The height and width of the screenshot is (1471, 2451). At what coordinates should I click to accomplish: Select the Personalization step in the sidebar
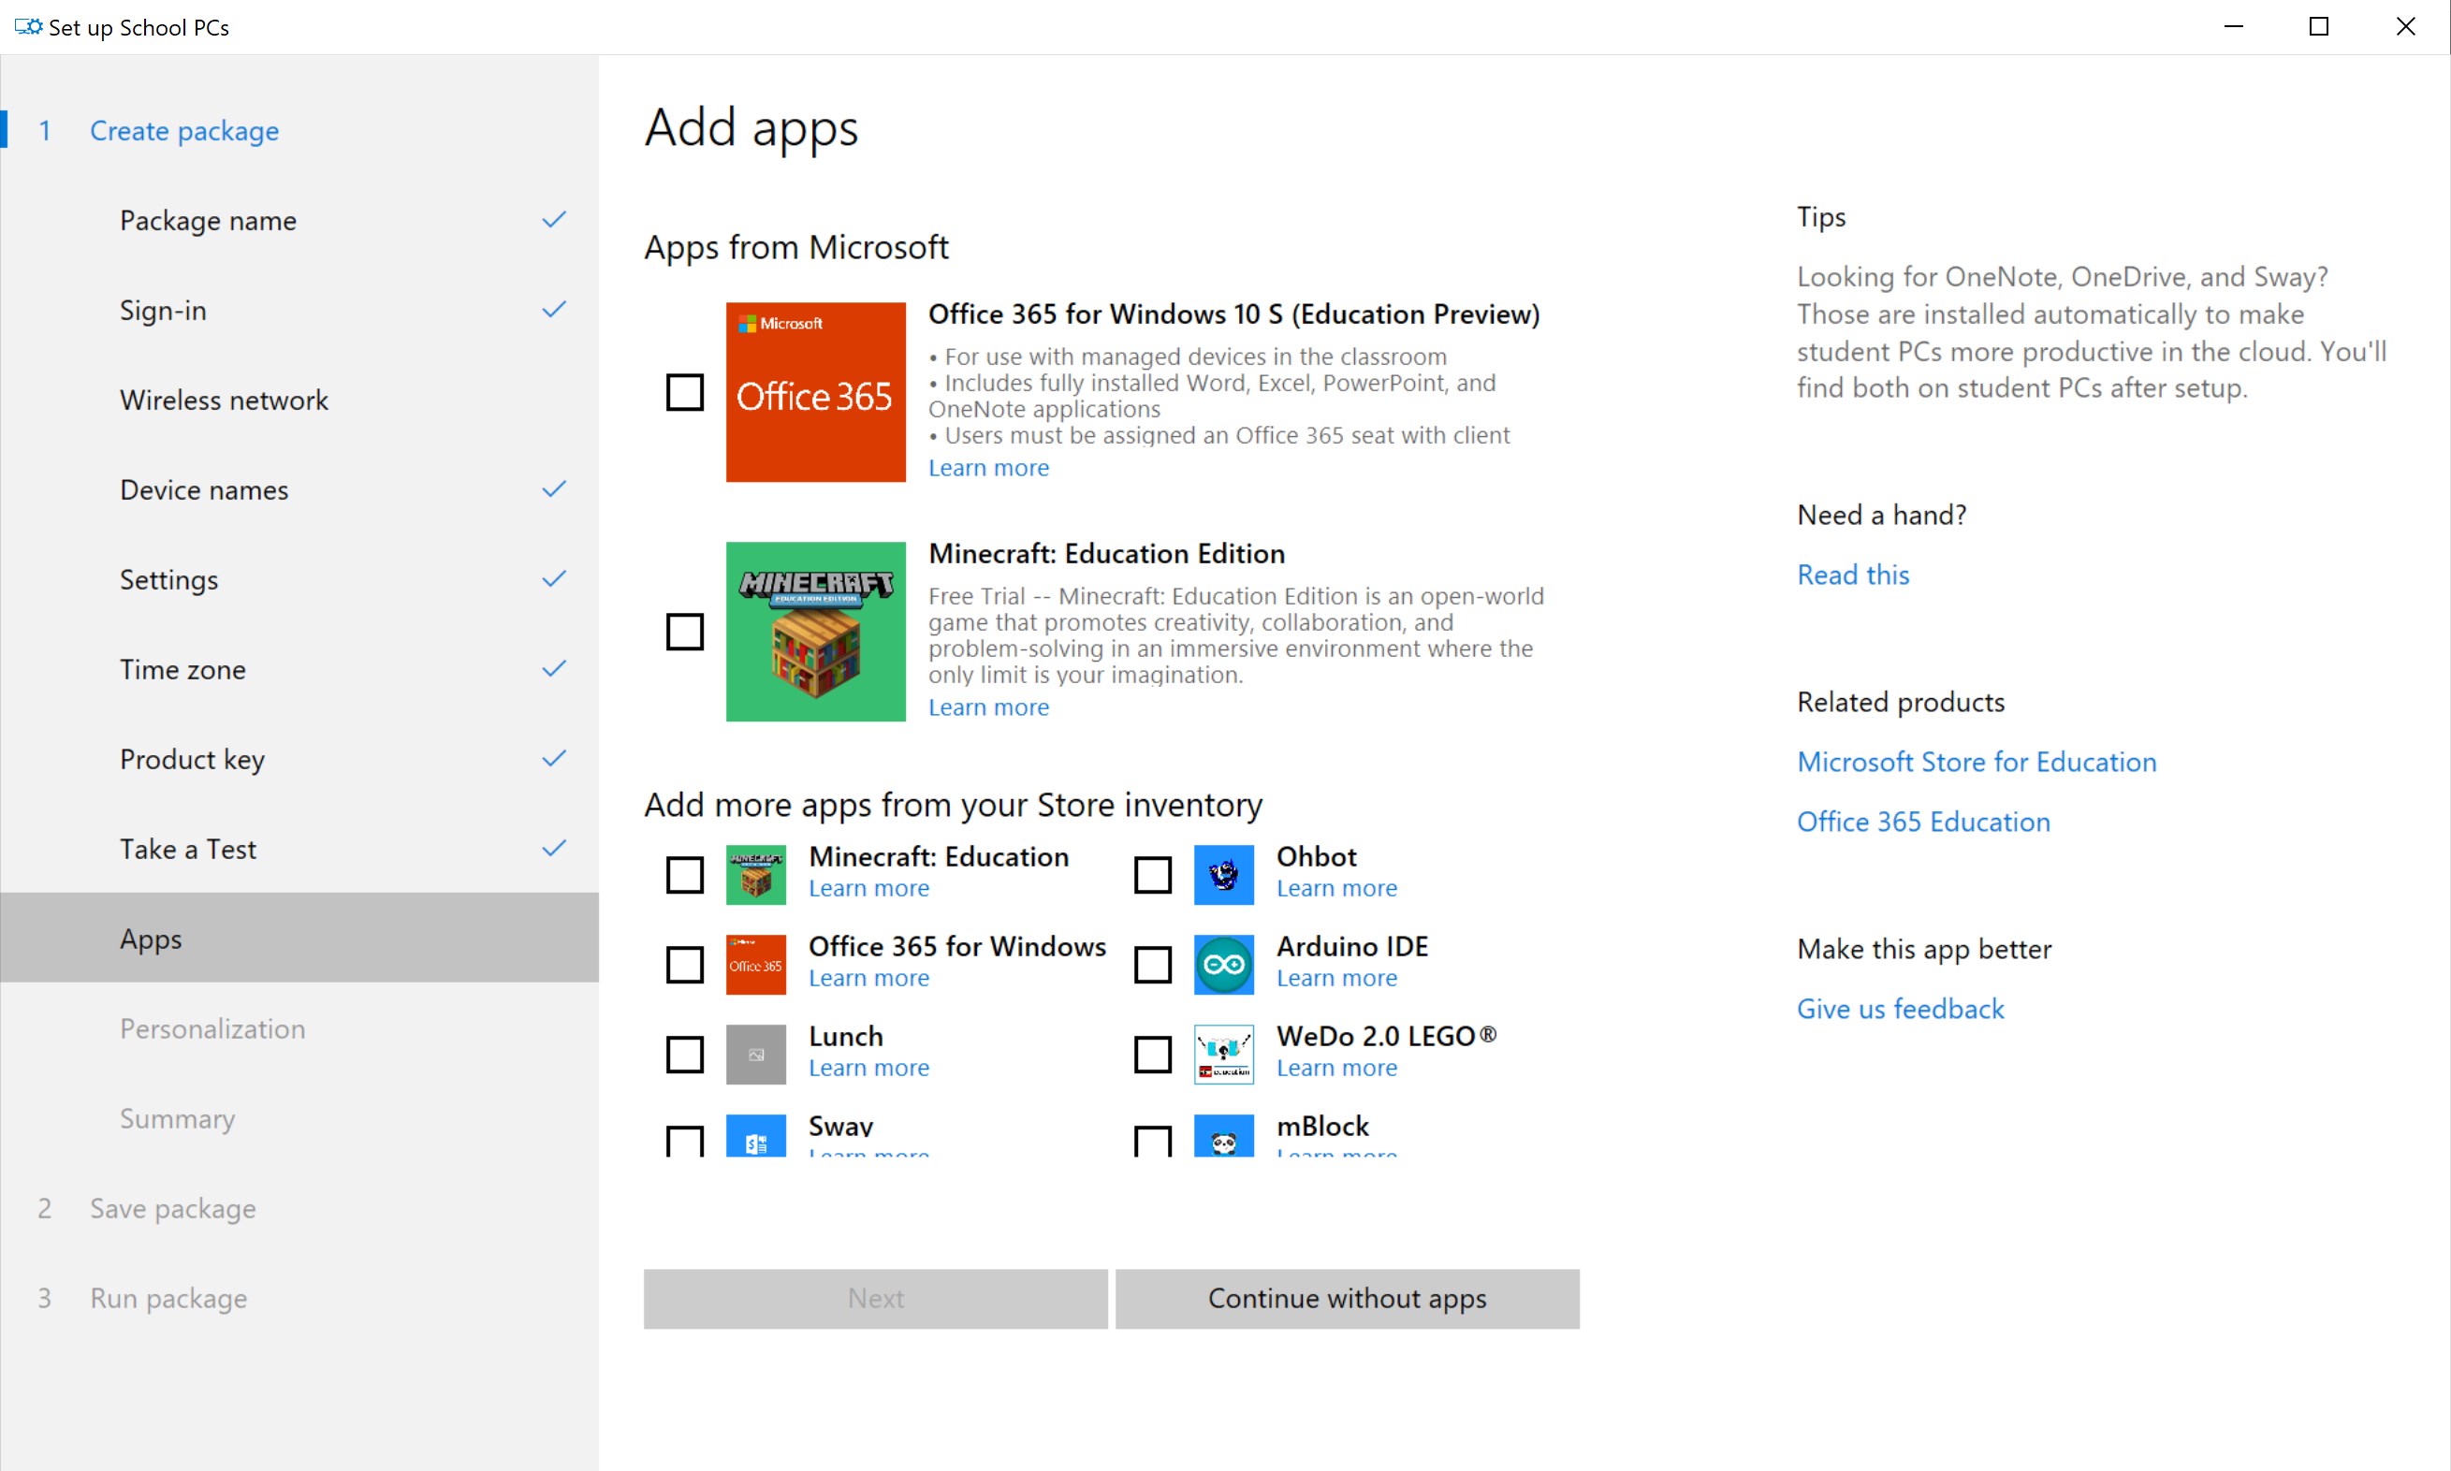212,1027
